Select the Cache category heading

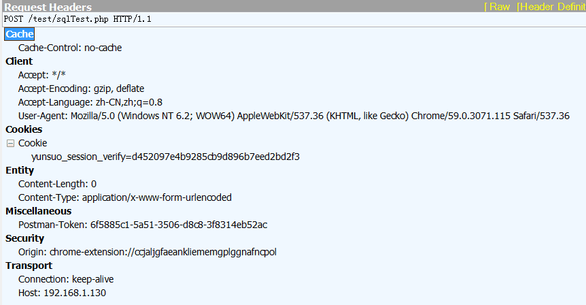coord(20,34)
